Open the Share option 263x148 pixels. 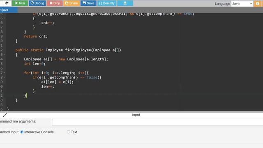pyautogui.click(x=72, y=3)
